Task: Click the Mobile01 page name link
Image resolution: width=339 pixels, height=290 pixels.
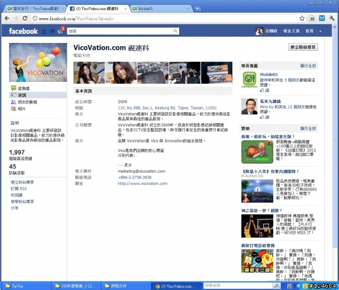Action: (269, 74)
